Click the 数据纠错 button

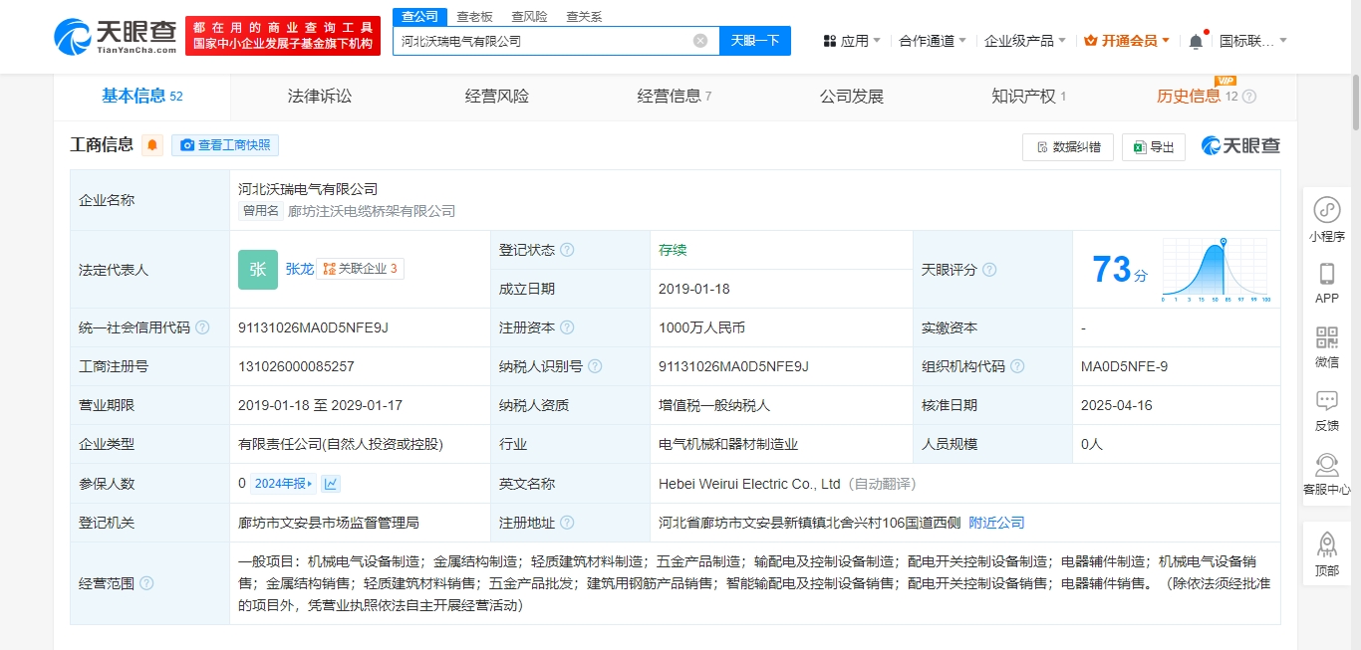tap(1068, 147)
